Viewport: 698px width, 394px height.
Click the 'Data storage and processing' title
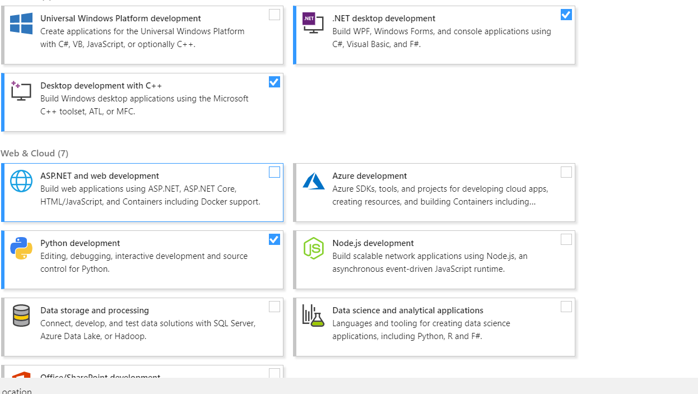(95, 310)
